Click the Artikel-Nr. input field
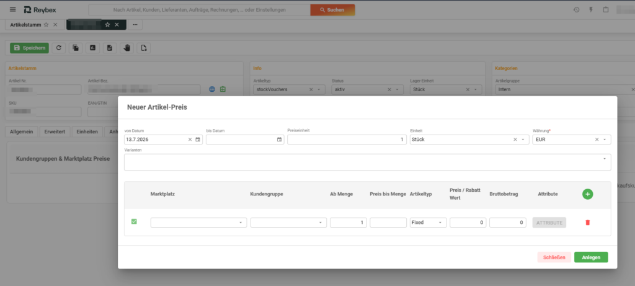 point(45,89)
